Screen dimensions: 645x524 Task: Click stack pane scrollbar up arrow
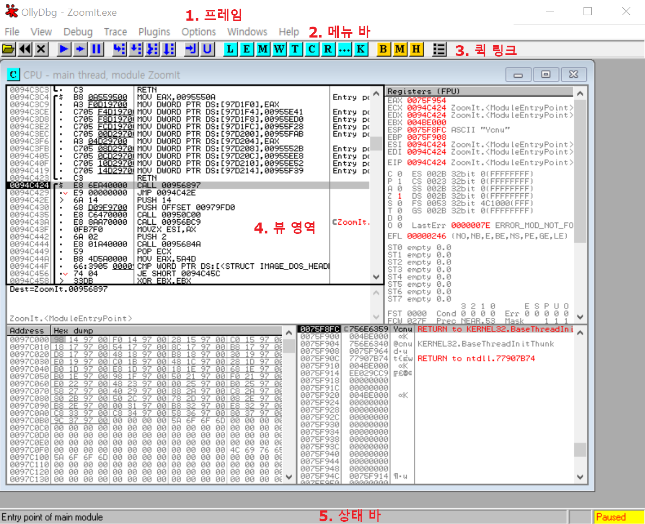580,332
